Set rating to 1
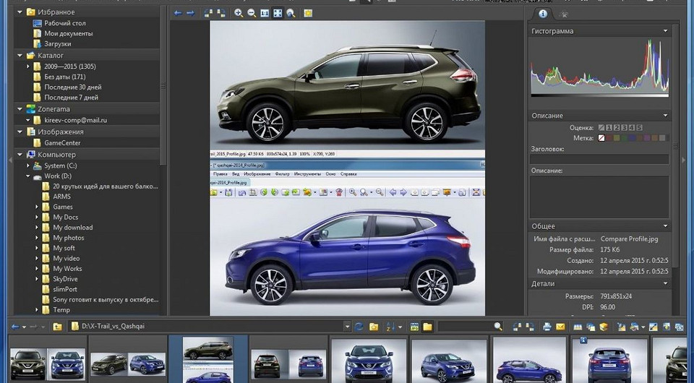 coord(609,128)
